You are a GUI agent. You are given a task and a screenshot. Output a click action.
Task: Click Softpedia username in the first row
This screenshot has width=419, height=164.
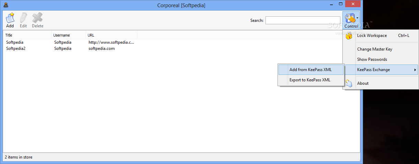point(63,42)
